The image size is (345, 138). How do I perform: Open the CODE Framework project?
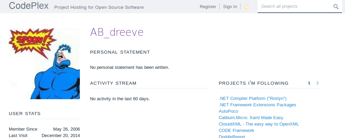236,130
